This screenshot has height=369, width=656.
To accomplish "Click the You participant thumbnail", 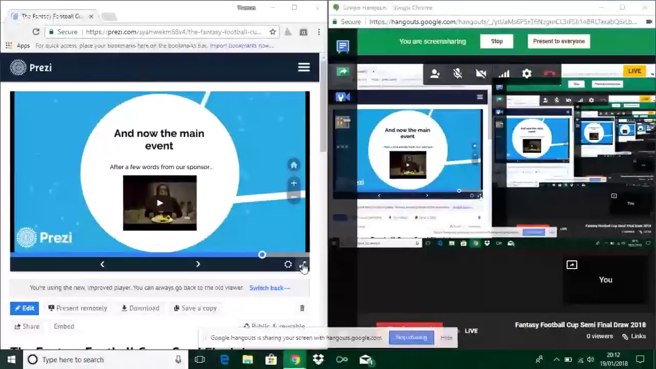I will 606,280.
